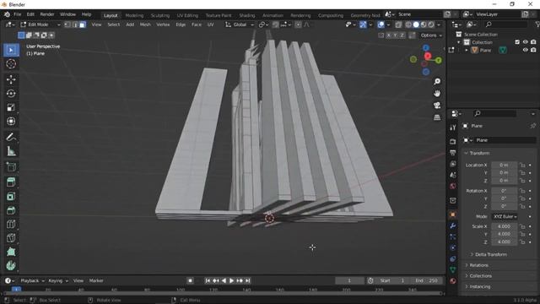Screen dimensions: 540x304
Task: Select the Add Cube tool
Action: pos(11,167)
